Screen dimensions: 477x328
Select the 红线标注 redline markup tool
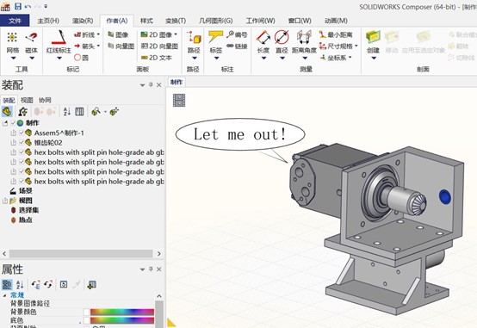[59, 42]
